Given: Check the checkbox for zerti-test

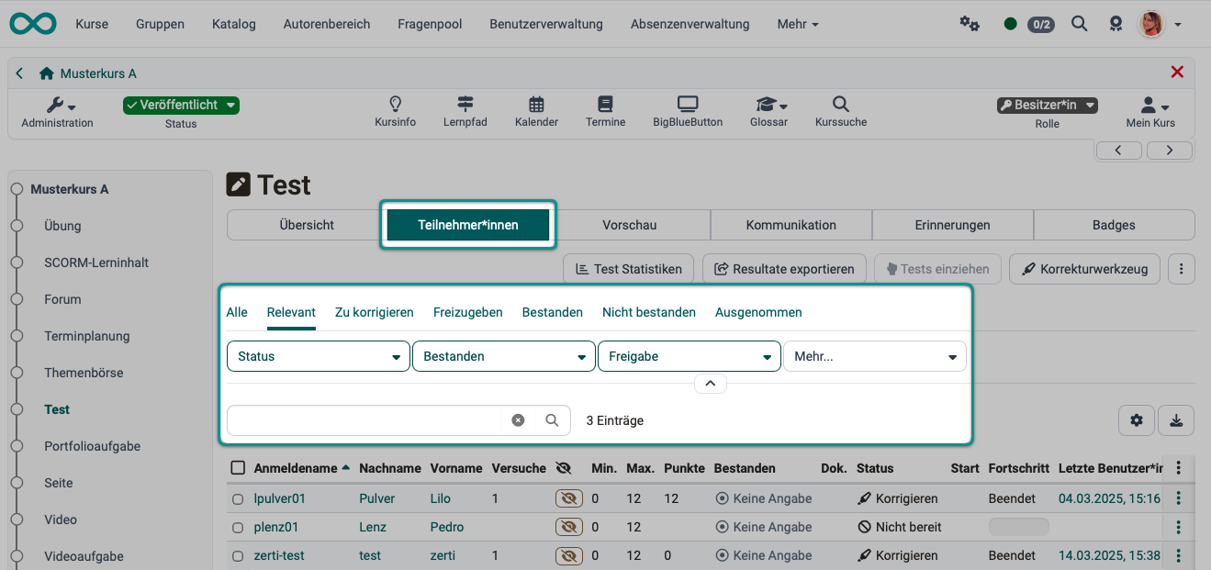Looking at the screenshot, I should (238, 556).
